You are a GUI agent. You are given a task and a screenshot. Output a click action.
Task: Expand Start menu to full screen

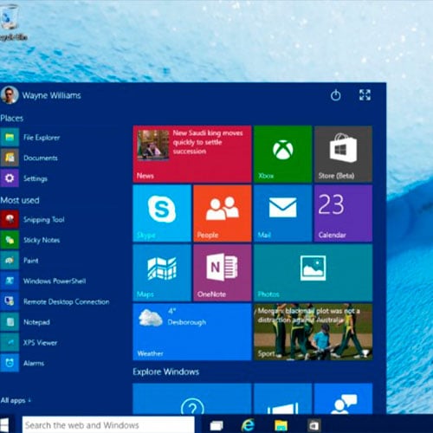[365, 95]
